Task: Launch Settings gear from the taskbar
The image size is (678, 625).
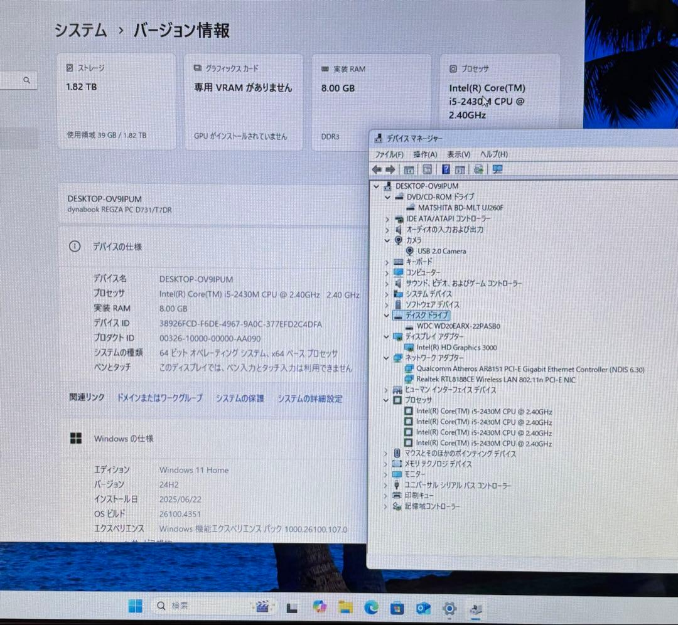Action: 448,607
